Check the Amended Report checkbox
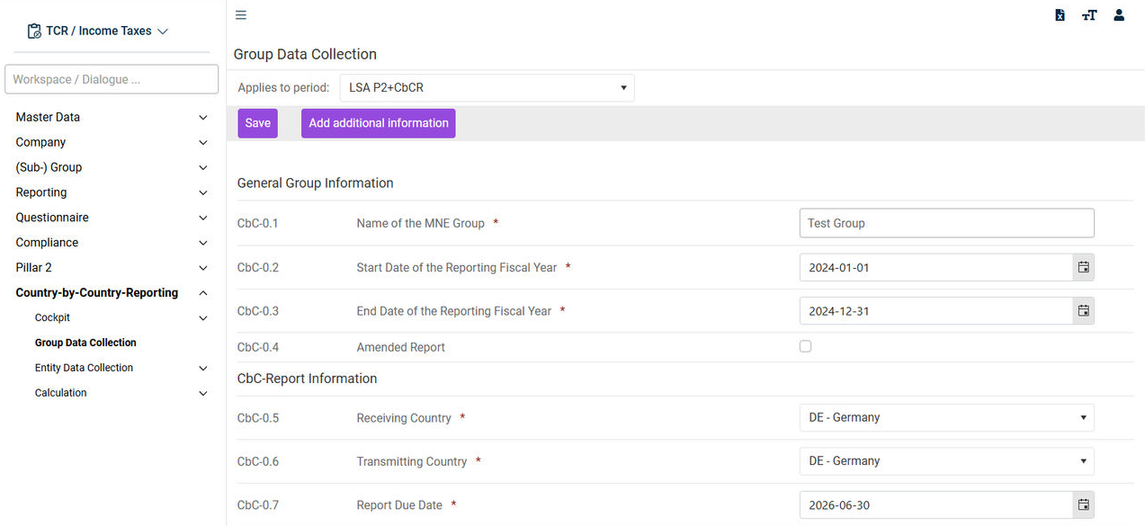 (805, 346)
